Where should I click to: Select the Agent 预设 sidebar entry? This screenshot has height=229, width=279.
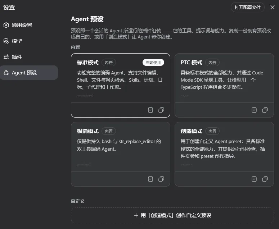29,73
